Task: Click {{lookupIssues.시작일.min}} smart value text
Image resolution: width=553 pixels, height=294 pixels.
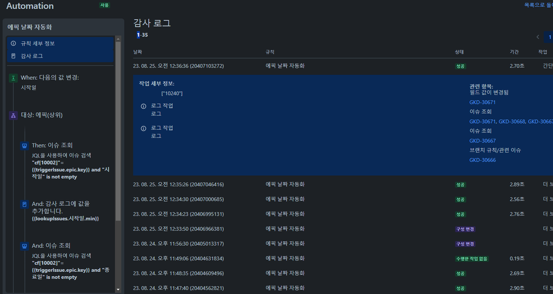Action: tap(65, 219)
